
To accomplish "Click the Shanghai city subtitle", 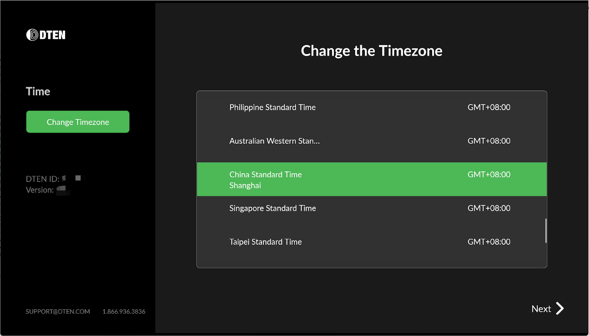I will click(245, 186).
